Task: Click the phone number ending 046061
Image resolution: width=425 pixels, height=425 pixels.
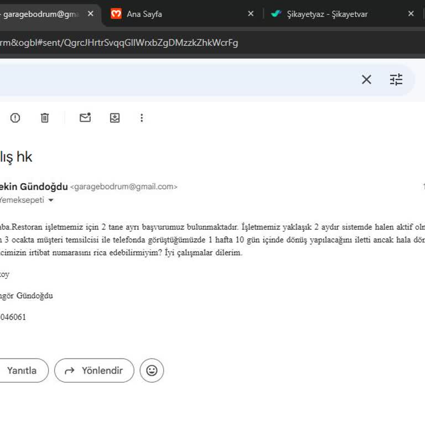Action: pyautogui.click(x=13, y=317)
